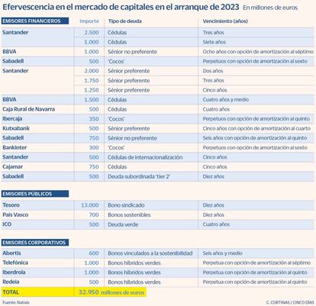Select the 'Vencimiento (años)' column header

pos(225,21)
